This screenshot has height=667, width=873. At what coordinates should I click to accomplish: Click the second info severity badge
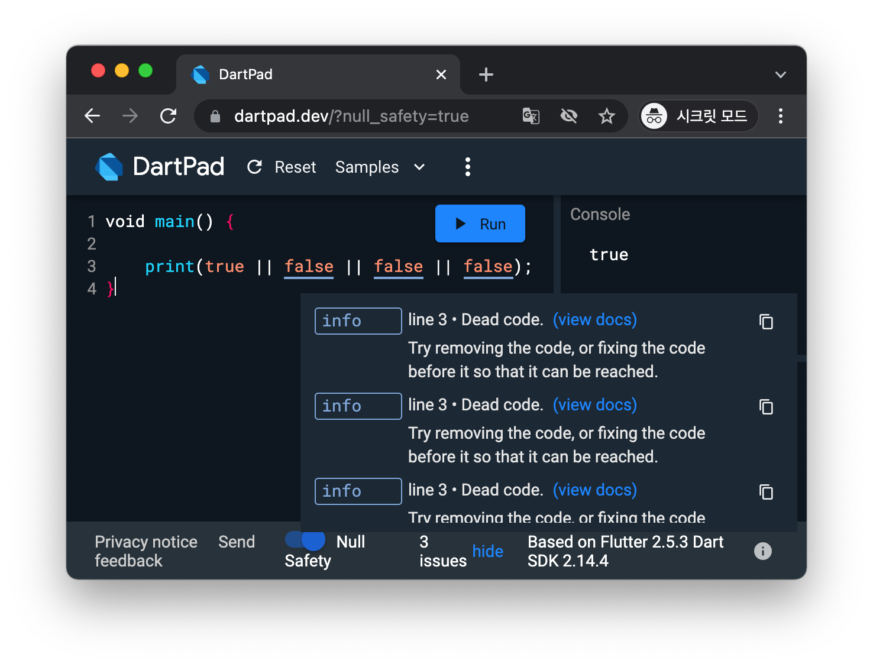click(358, 406)
